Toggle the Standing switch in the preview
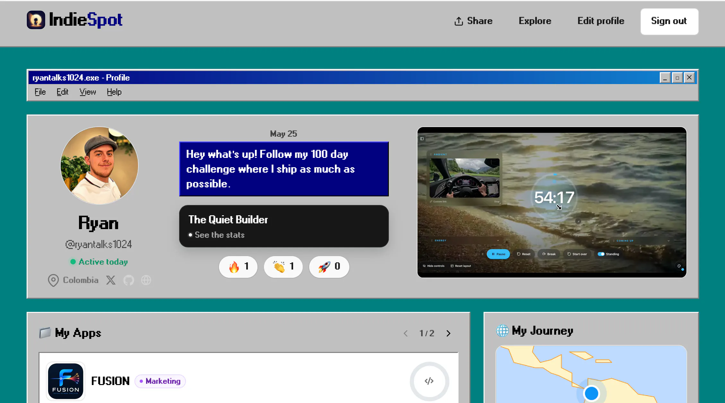This screenshot has height=403, width=725. pyautogui.click(x=601, y=254)
